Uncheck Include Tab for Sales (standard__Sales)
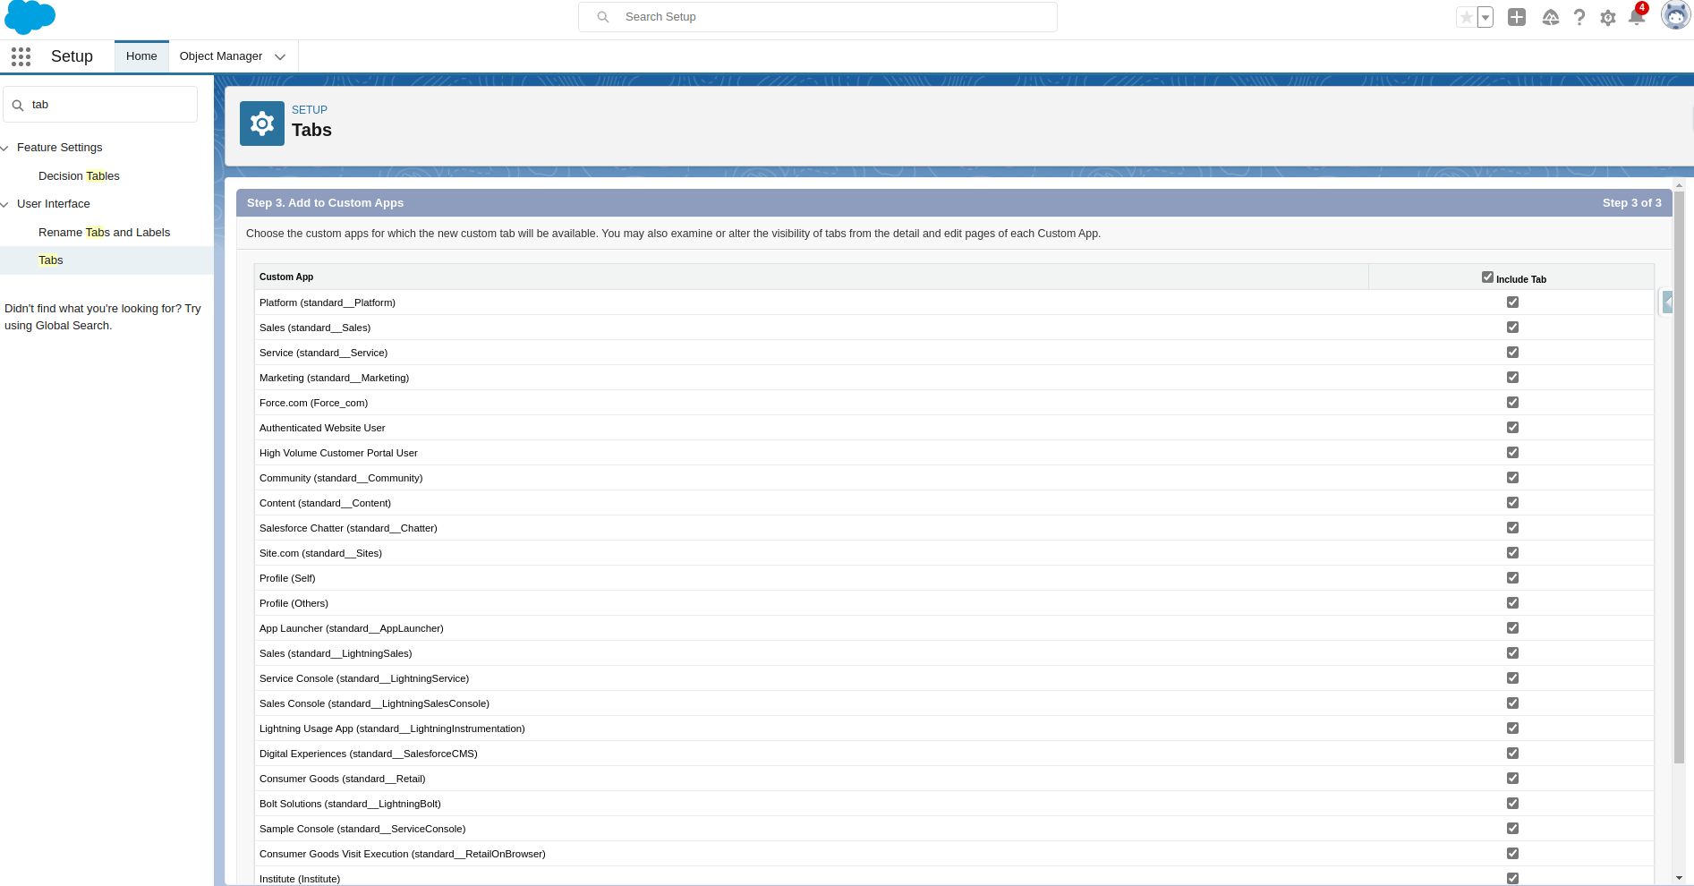This screenshot has width=1694, height=886. tap(1512, 328)
